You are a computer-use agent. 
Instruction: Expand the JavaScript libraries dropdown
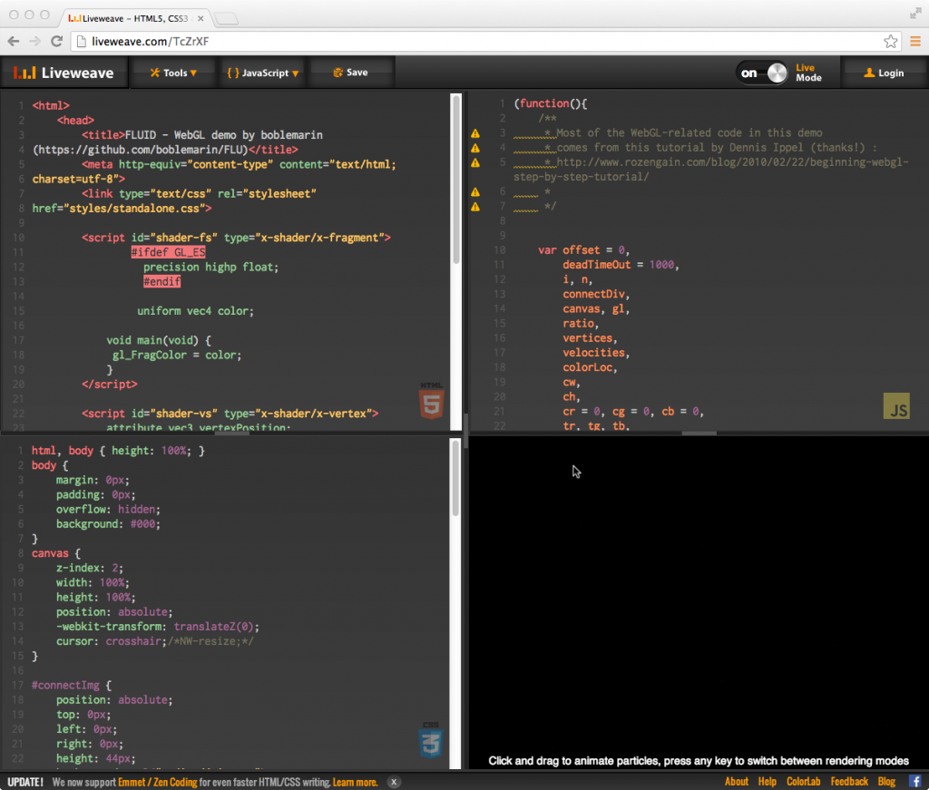click(x=261, y=73)
